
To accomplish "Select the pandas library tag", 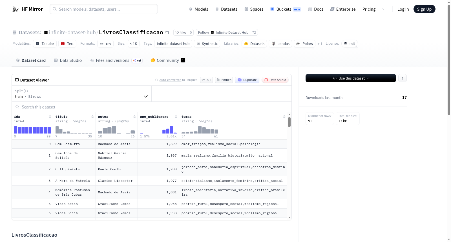I will pos(280,44).
